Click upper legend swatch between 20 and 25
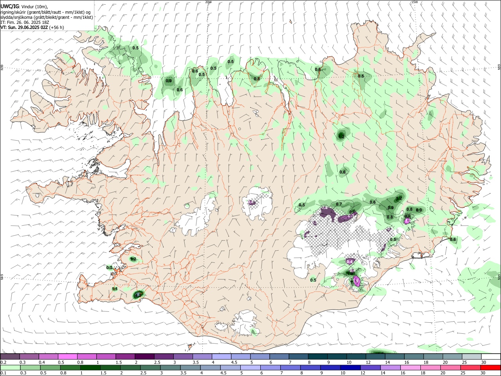 (452, 356)
